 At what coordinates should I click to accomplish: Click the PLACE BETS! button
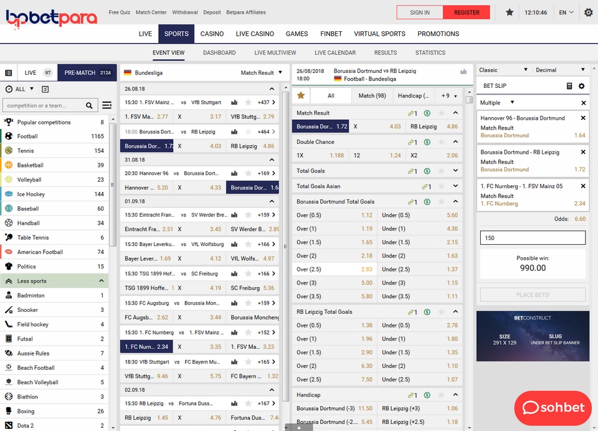(x=533, y=295)
